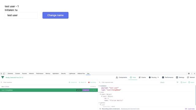Image resolution: width=196 pixels, height=110 pixels.
Task: Open the DevTools Performance tab next to Network
Action: coord(40,74)
